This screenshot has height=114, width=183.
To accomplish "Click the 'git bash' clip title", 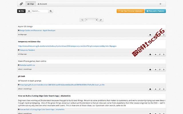I will pyautogui.click(x=21, y=76).
